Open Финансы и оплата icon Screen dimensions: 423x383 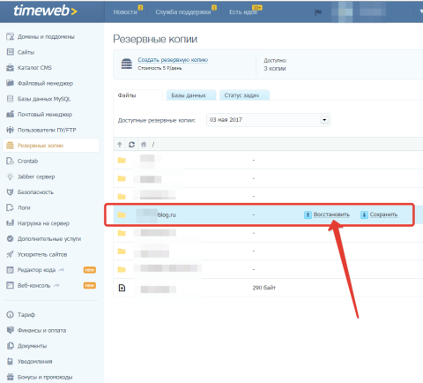(10, 330)
